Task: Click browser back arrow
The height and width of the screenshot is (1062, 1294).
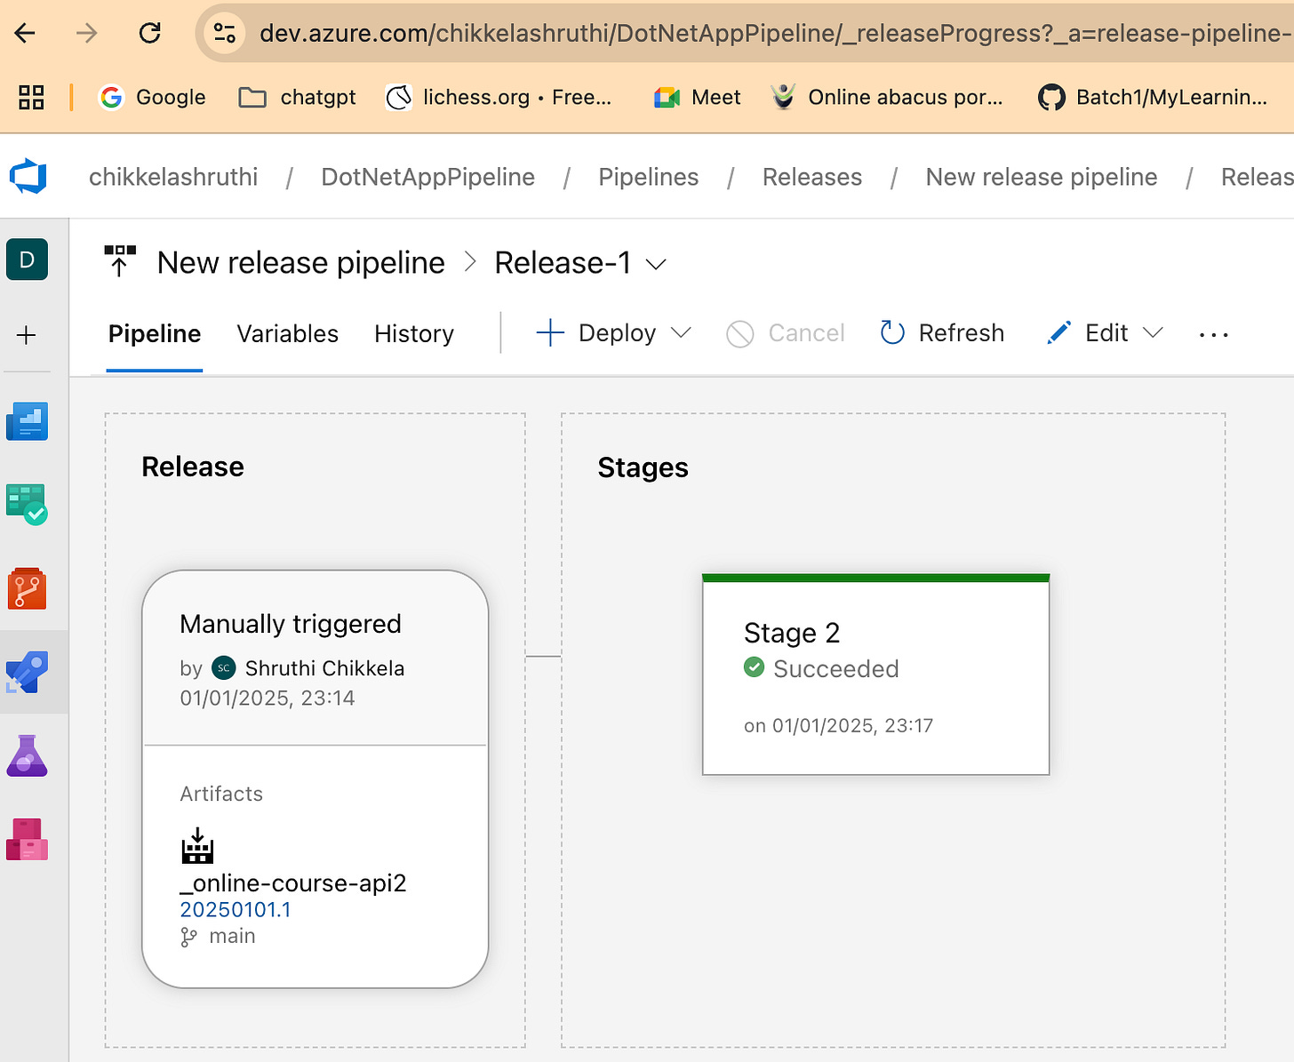Action: (x=25, y=33)
